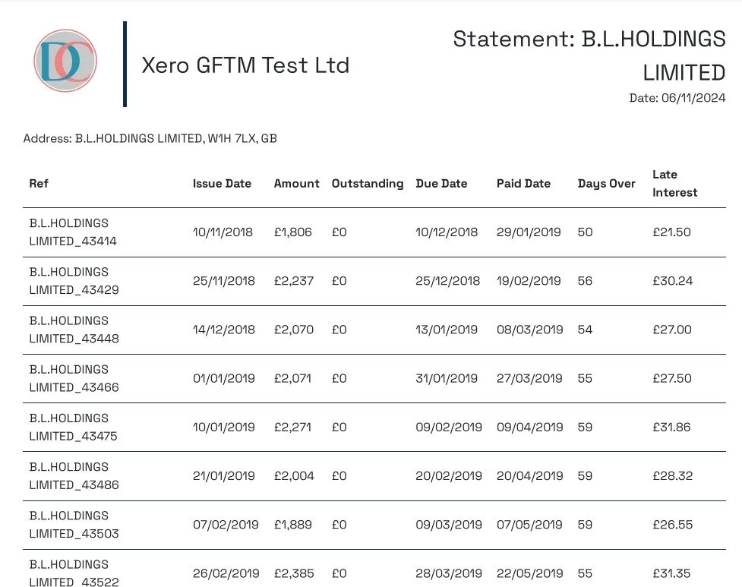Click the amount £1,889
Screen dimensions: 742x587
pyautogui.click(x=293, y=525)
